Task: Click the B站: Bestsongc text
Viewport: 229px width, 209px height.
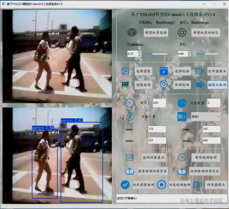Action: 194,22
